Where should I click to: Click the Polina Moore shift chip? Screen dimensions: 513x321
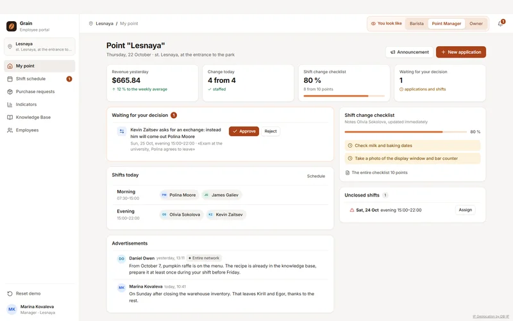point(179,195)
